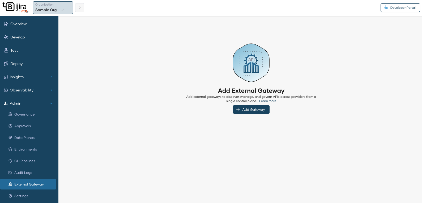Open the Organization Sample Org dropdown

coord(53,8)
